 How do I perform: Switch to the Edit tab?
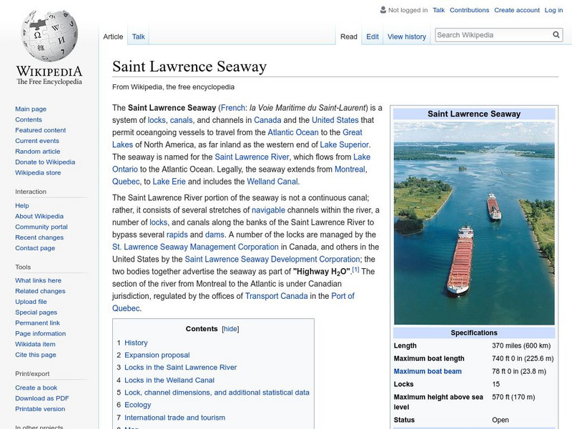(x=373, y=36)
